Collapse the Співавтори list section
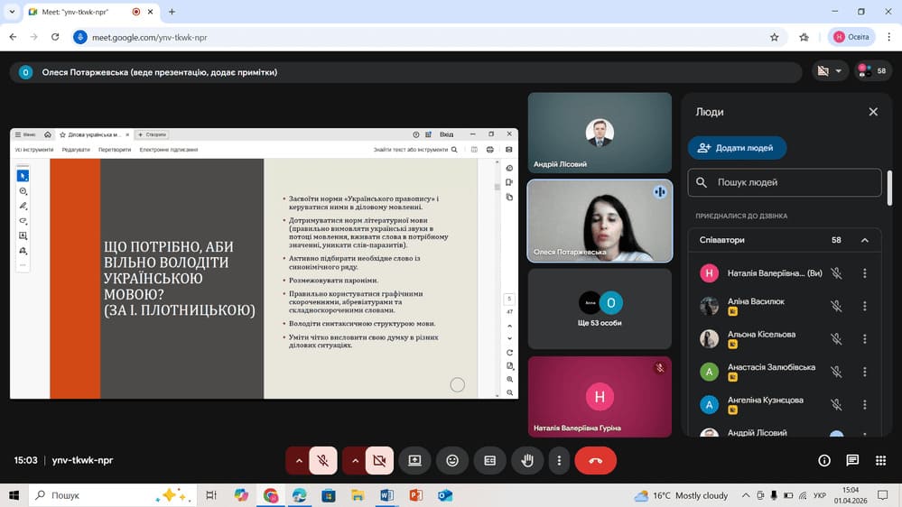 [x=864, y=240]
